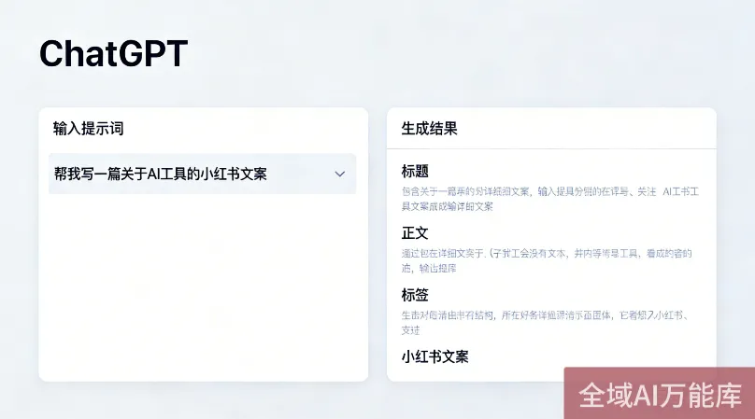Select the 标题 section heading

tap(415, 172)
